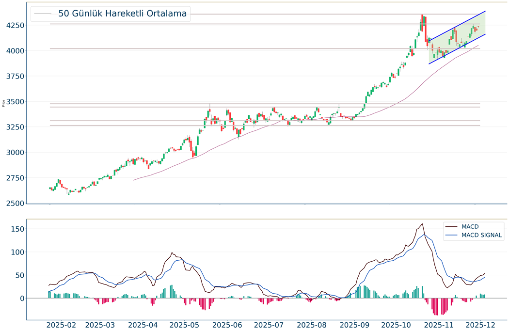Image resolution: width=509 pixels, height=331 pixels.
Task: Click the blue MACD SIGNAL legend line swatch
Action: 452,236
